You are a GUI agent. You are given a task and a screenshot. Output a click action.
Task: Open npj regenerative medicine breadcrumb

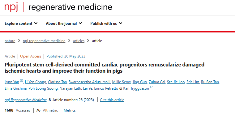click(44, 41)
